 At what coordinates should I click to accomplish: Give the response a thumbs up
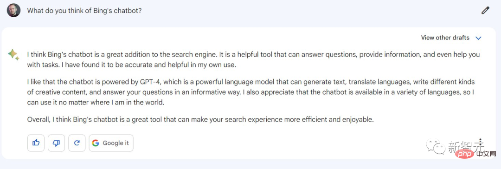pos(36,143)
